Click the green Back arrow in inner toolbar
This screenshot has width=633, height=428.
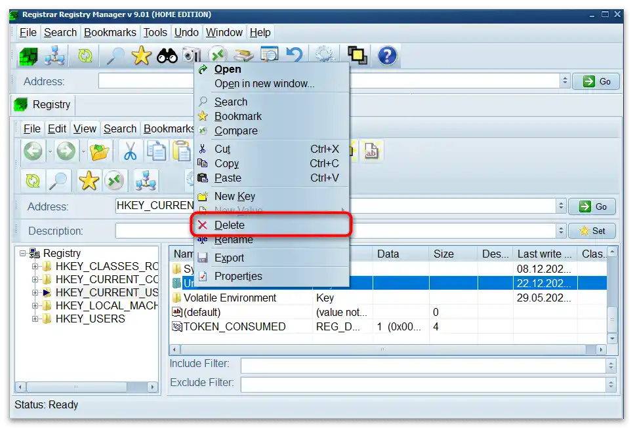point(33,151)
